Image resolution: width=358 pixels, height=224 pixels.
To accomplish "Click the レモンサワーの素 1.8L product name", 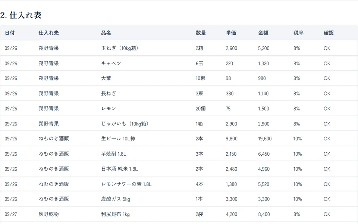I will (126, 184).
